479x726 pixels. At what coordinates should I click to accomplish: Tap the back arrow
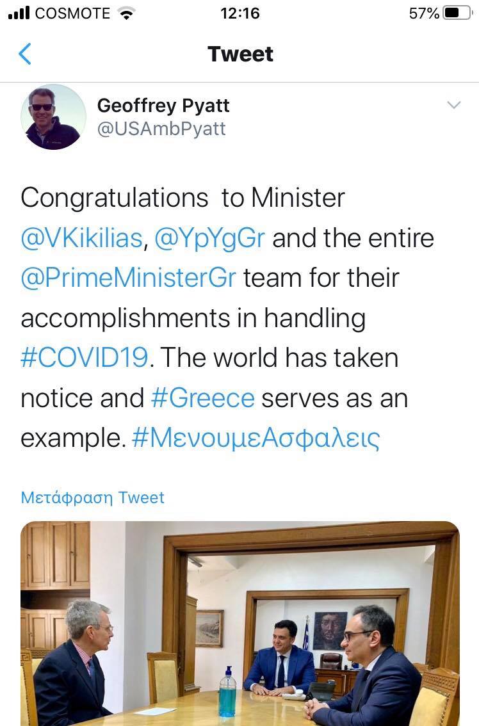(25, 54)
